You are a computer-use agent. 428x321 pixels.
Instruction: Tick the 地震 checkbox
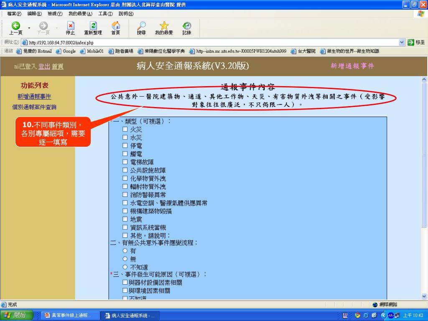point(125,219)
